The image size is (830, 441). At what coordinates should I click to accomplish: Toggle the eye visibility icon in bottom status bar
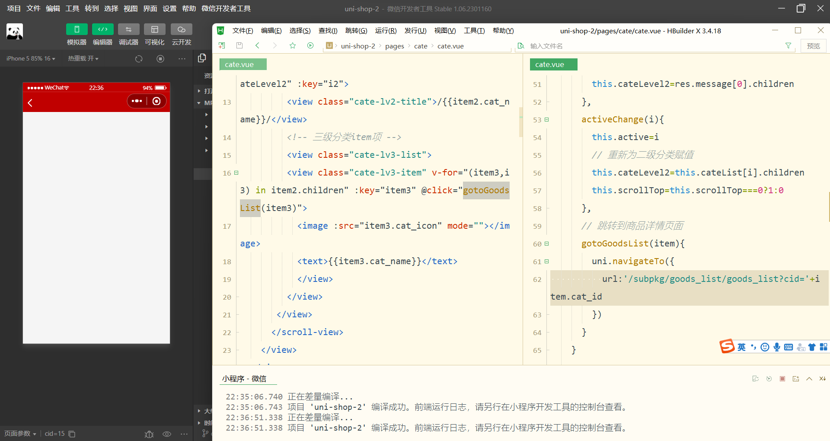pos(167,434)
